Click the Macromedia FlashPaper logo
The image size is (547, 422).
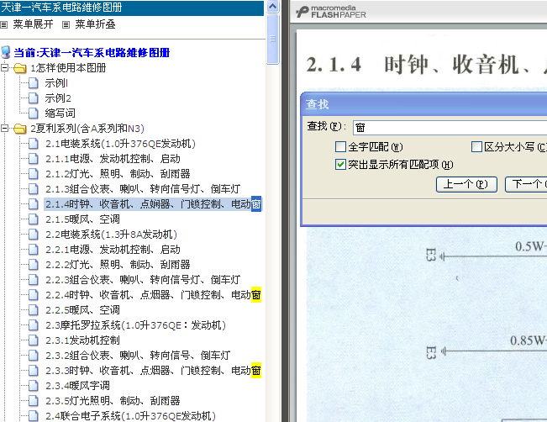point(331,12)
